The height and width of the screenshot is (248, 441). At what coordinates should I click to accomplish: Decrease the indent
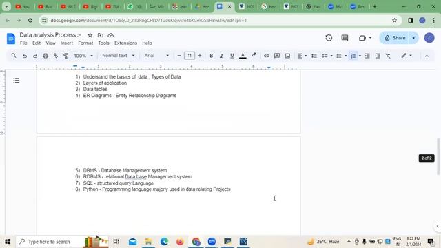pyautogui.click(x=367, y=56)
